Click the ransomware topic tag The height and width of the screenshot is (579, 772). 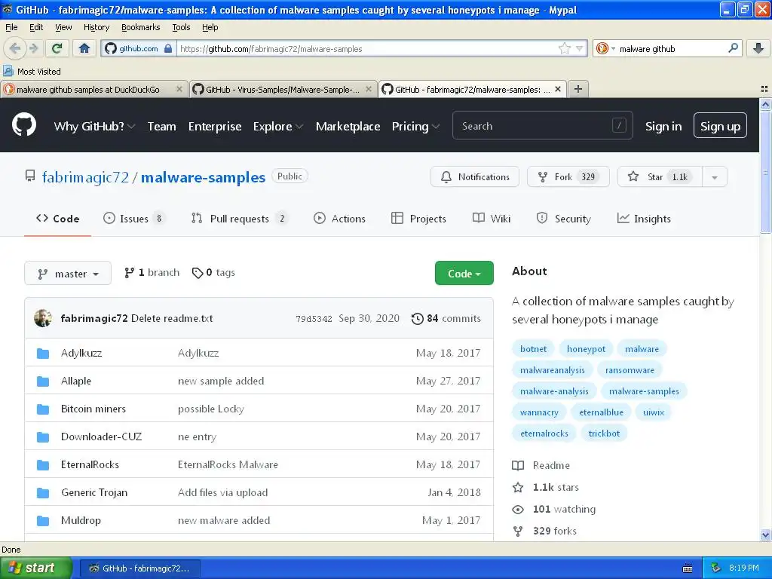coord(630,370)
